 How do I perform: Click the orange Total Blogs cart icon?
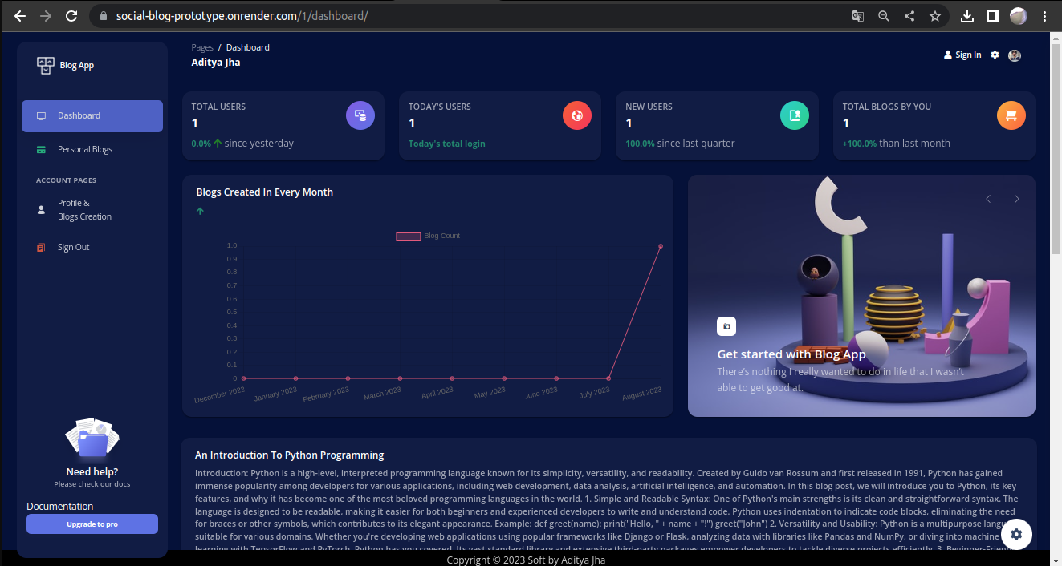1011,115
